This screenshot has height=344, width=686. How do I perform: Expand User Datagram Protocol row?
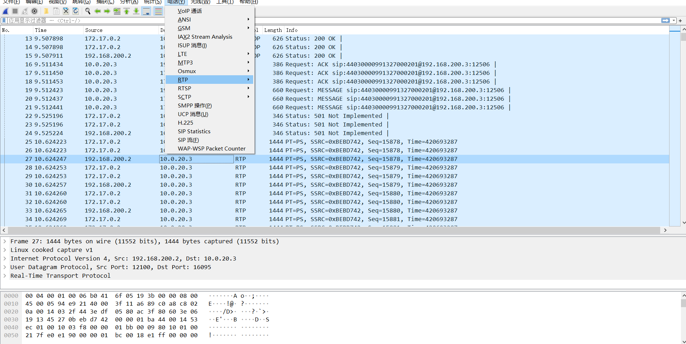point(5,267)
